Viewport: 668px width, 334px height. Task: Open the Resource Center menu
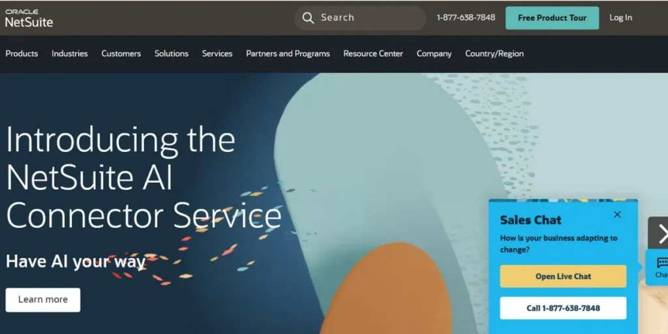pos(373,53)
